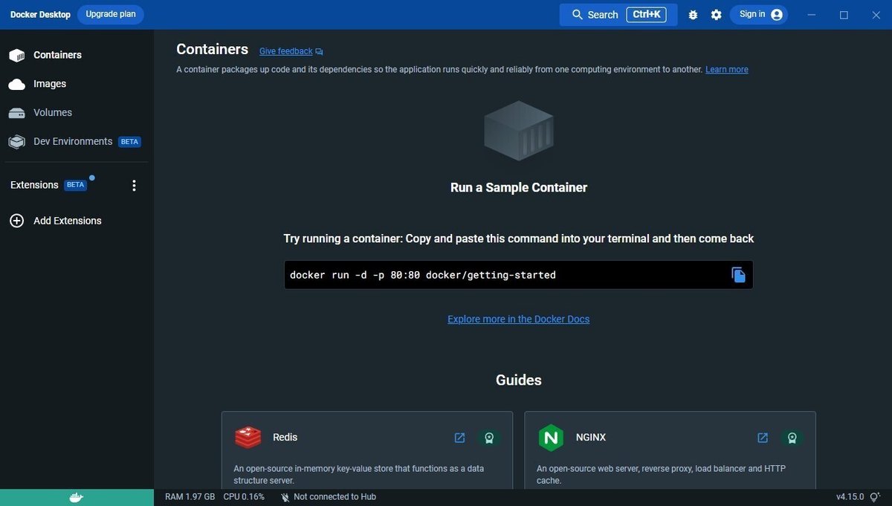Select Volumes in the sidebar

(53, 113)
